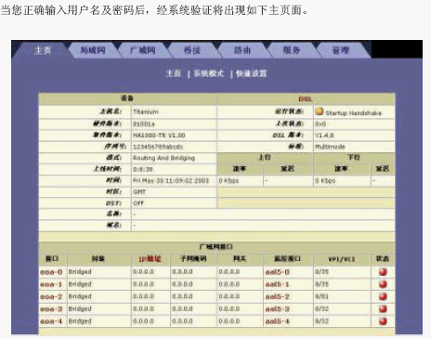Select the DSL standard value Multimode

330,147
